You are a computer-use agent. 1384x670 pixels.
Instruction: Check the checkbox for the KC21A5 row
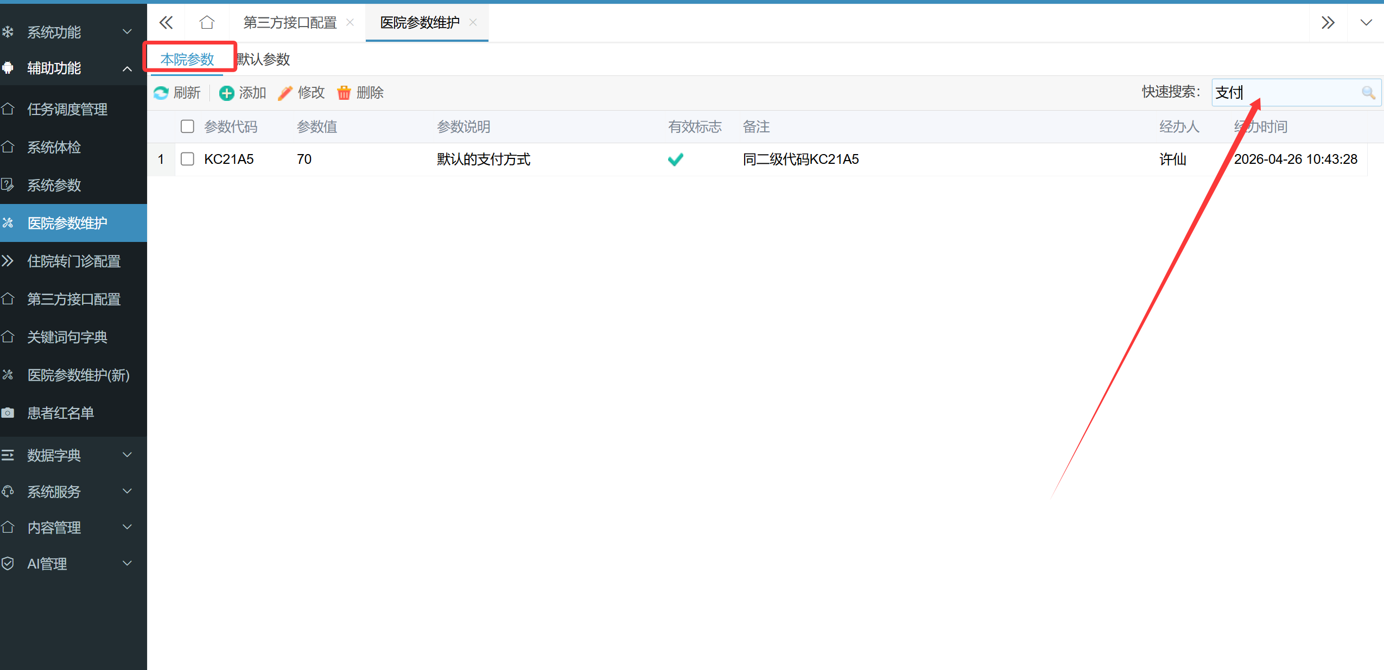(x=187, y=159)
